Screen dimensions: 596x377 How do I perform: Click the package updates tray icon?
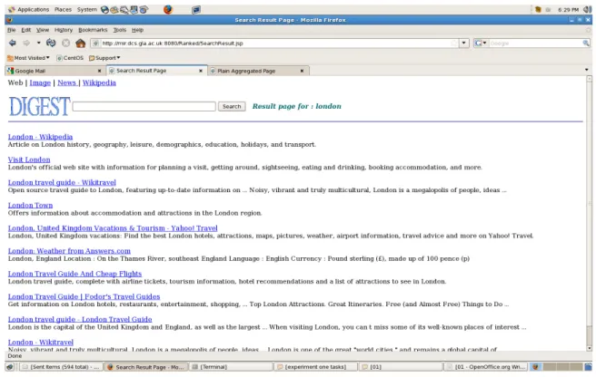point(538,9)
